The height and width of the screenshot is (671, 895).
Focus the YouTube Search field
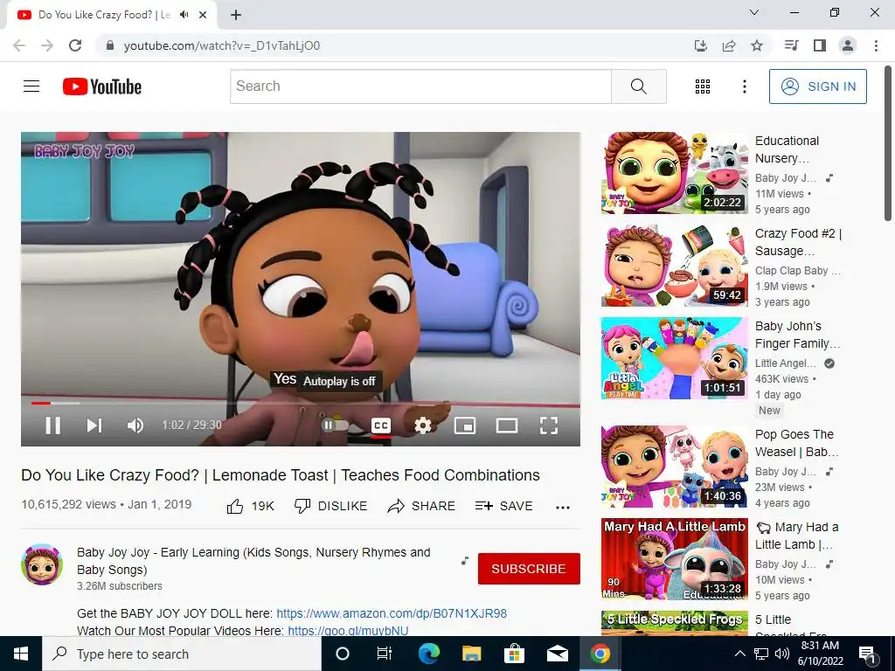420,86
